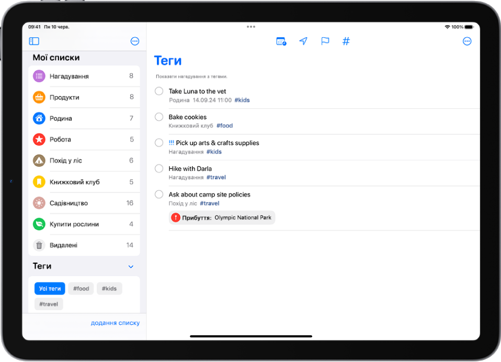The width and height of the screenshot is (501, 362).
Task: Tap the hashtag tag toolbar icon
Action: coord(346,41)
